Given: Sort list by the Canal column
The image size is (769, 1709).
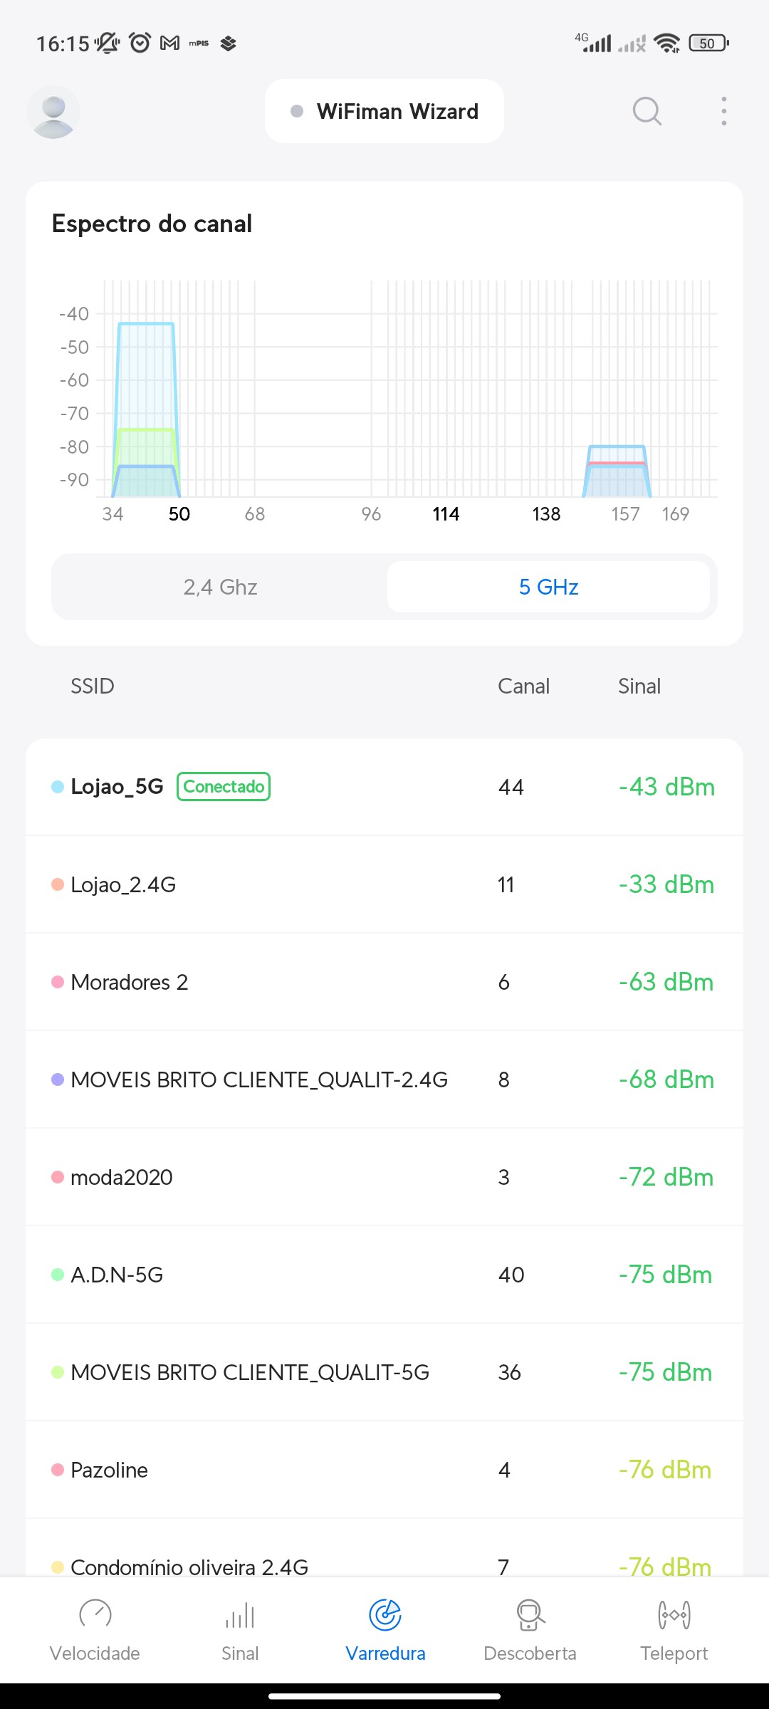Looking at the screenshot, I should pyautogui.click(x=523, y=686).
